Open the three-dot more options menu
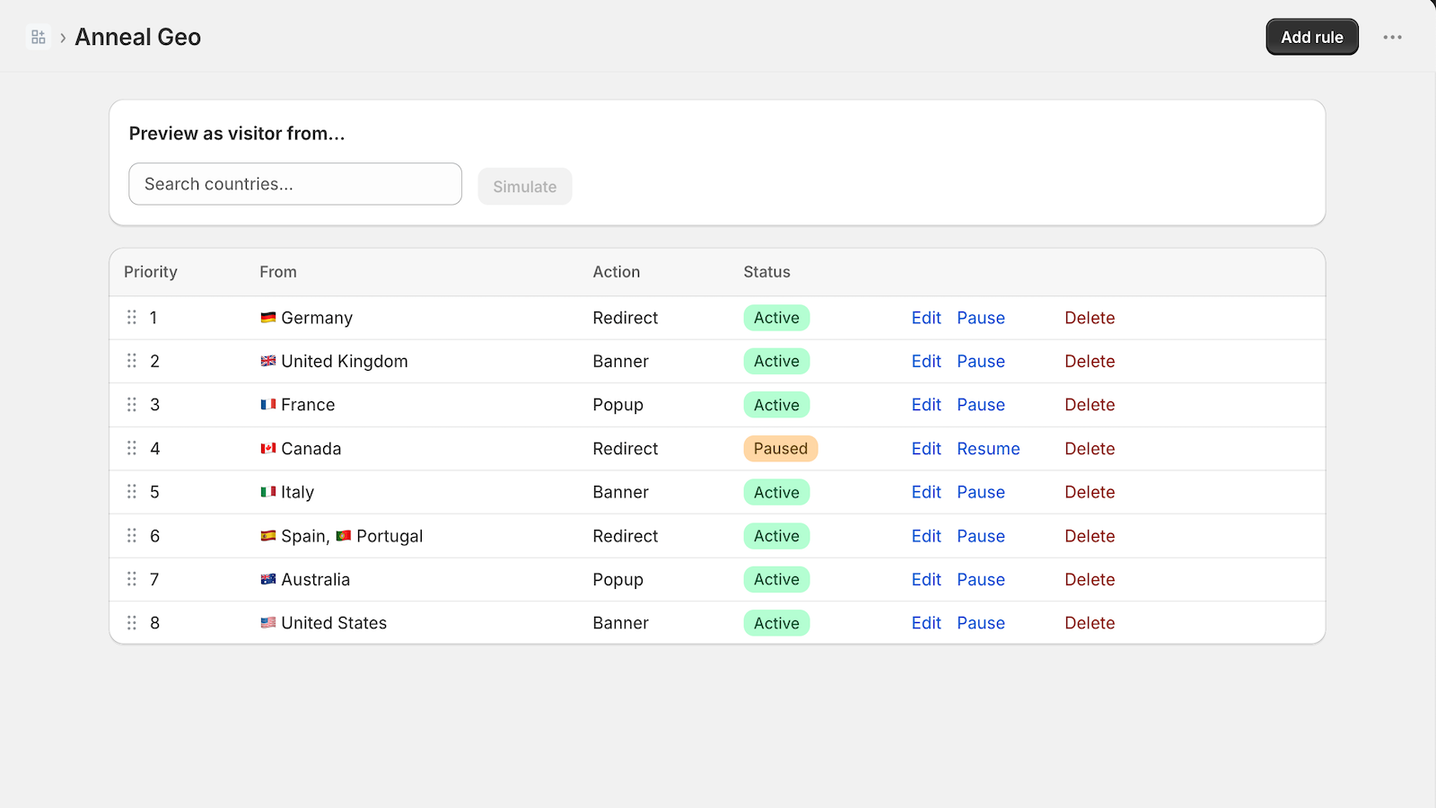 [x=1392, y=37]
